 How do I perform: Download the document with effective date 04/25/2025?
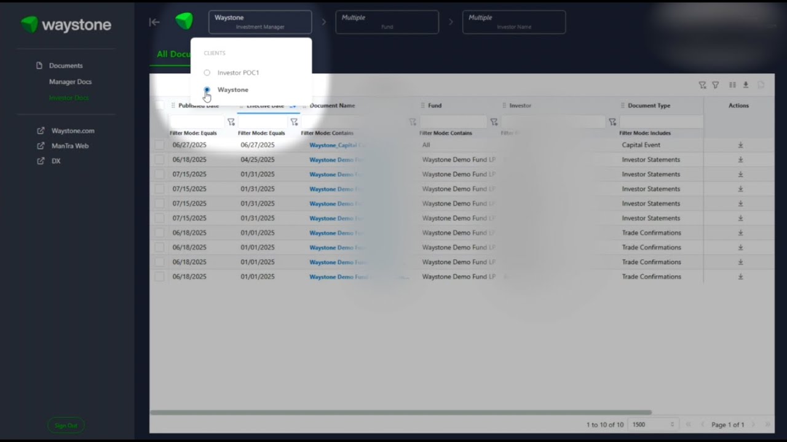coord(740,160)
